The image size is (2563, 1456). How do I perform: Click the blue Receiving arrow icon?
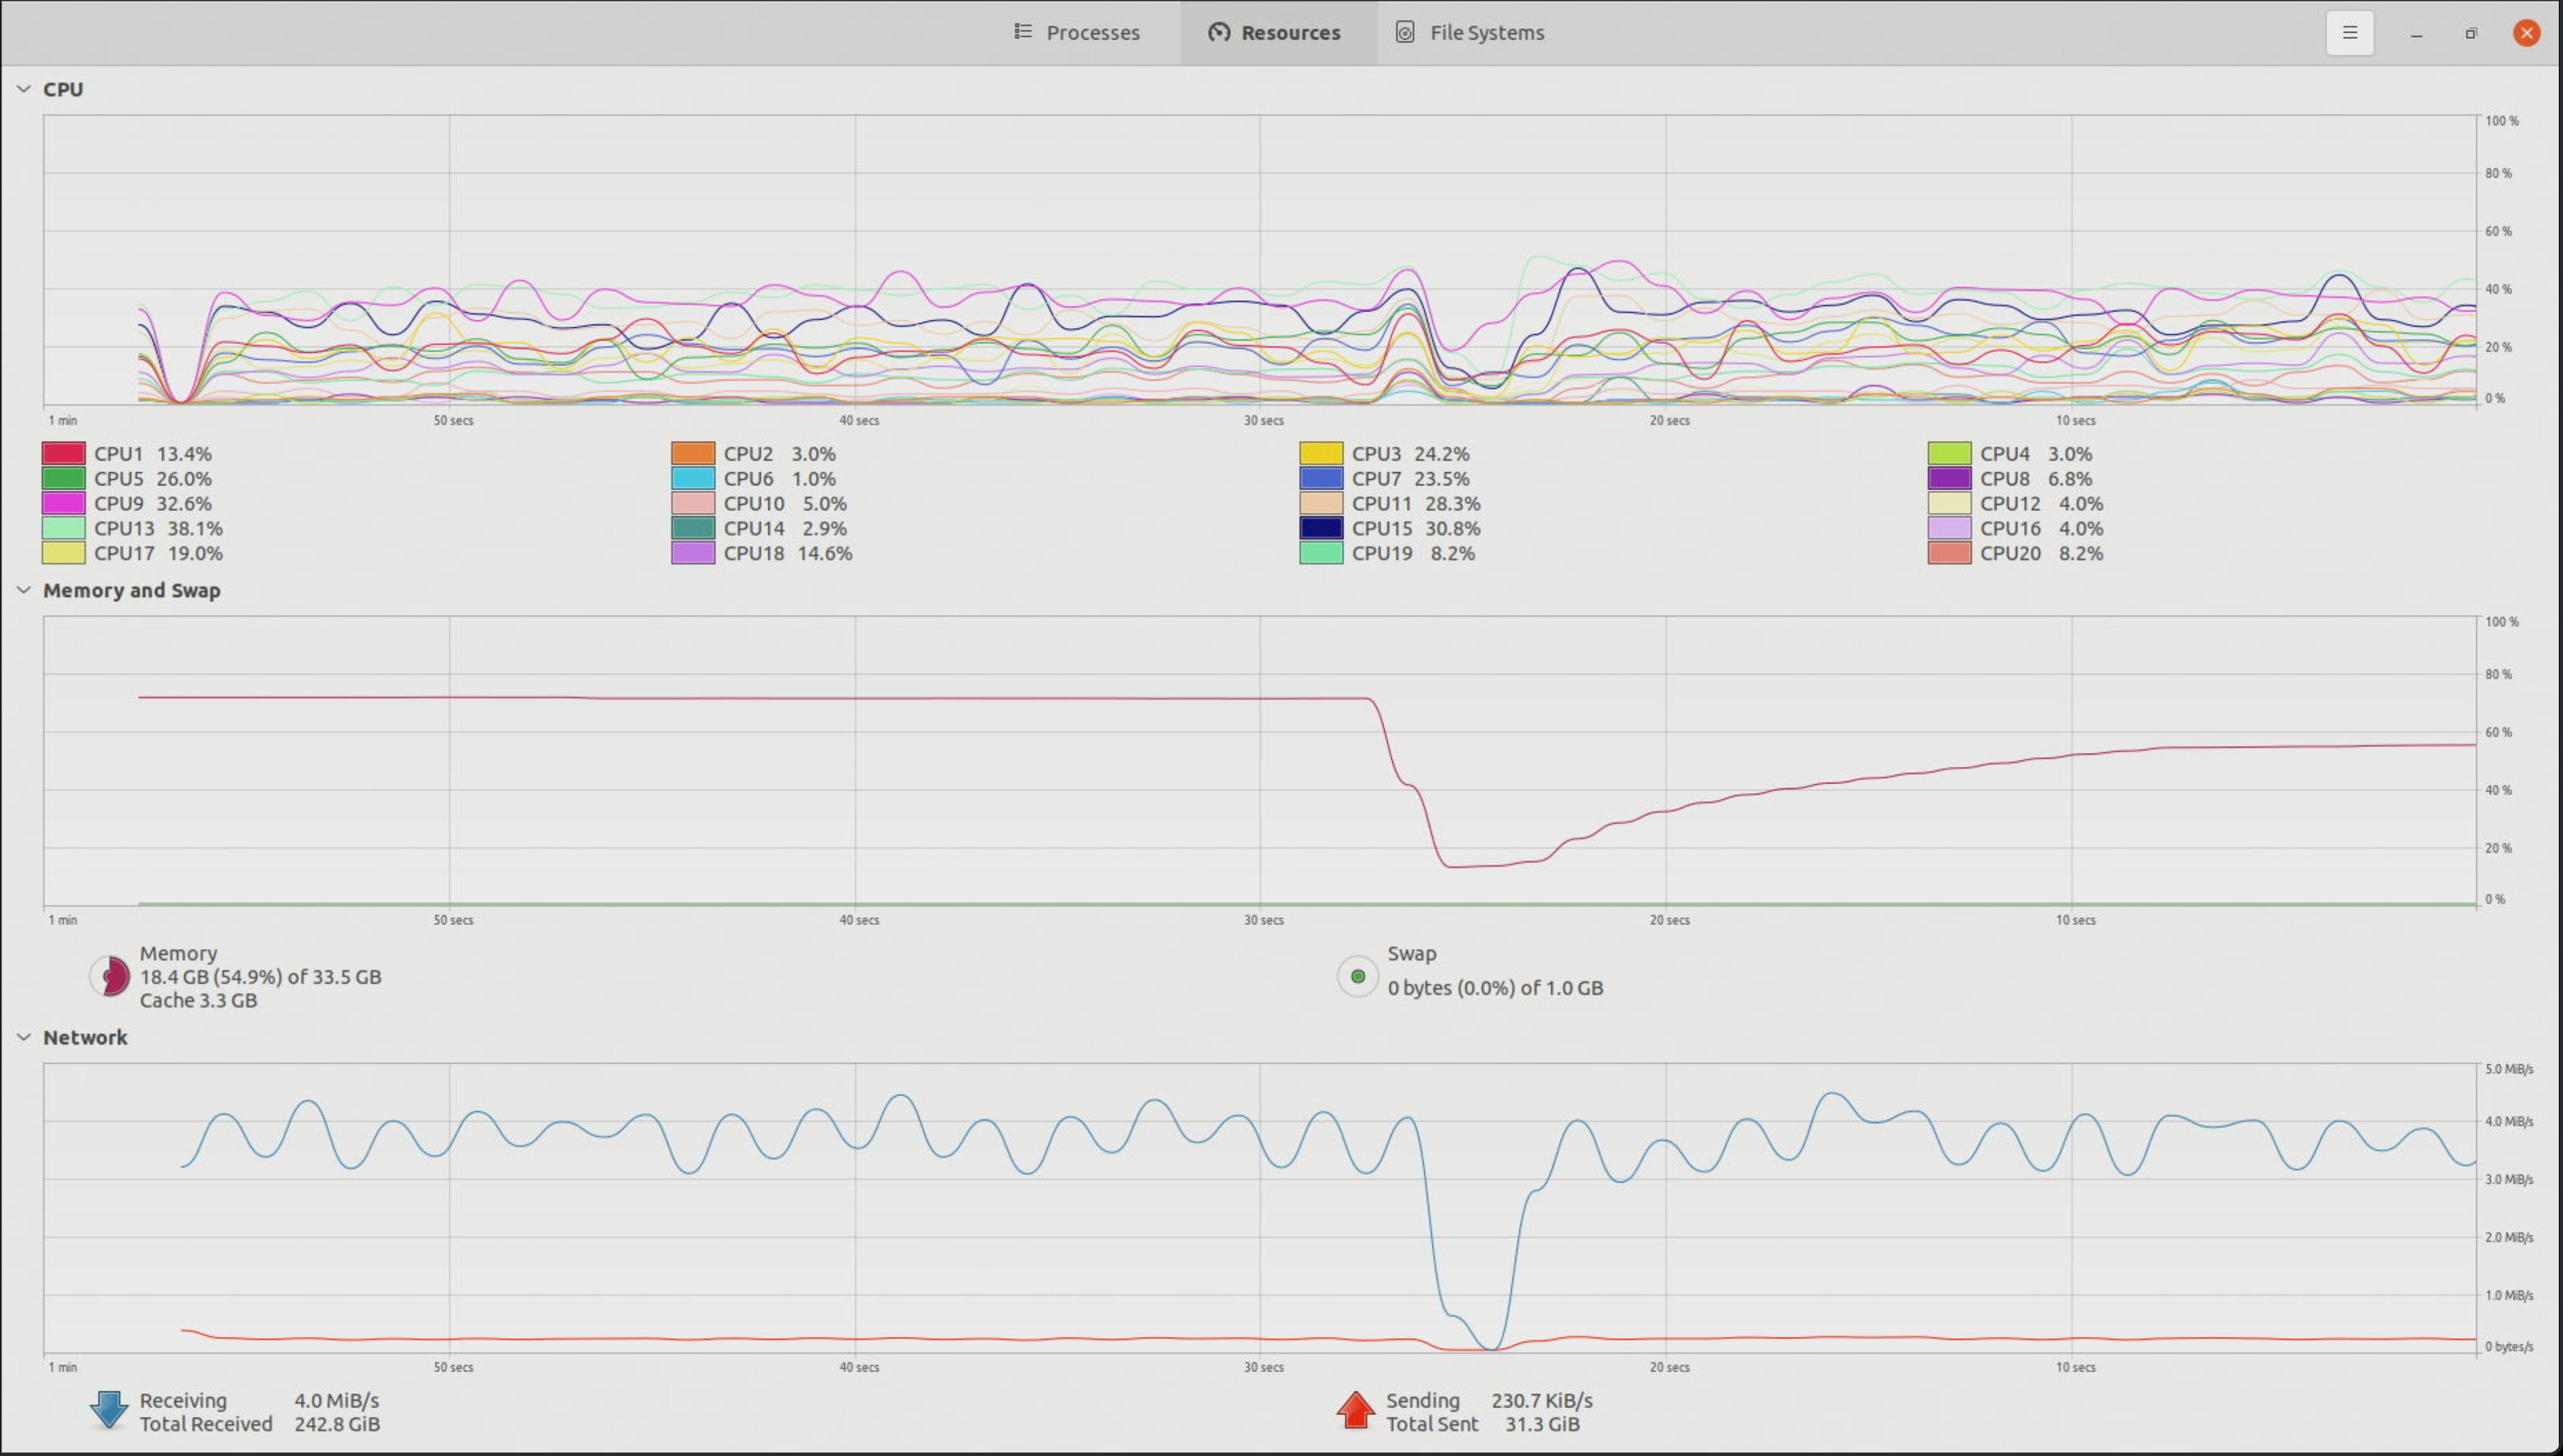[x=109, y=1410]
